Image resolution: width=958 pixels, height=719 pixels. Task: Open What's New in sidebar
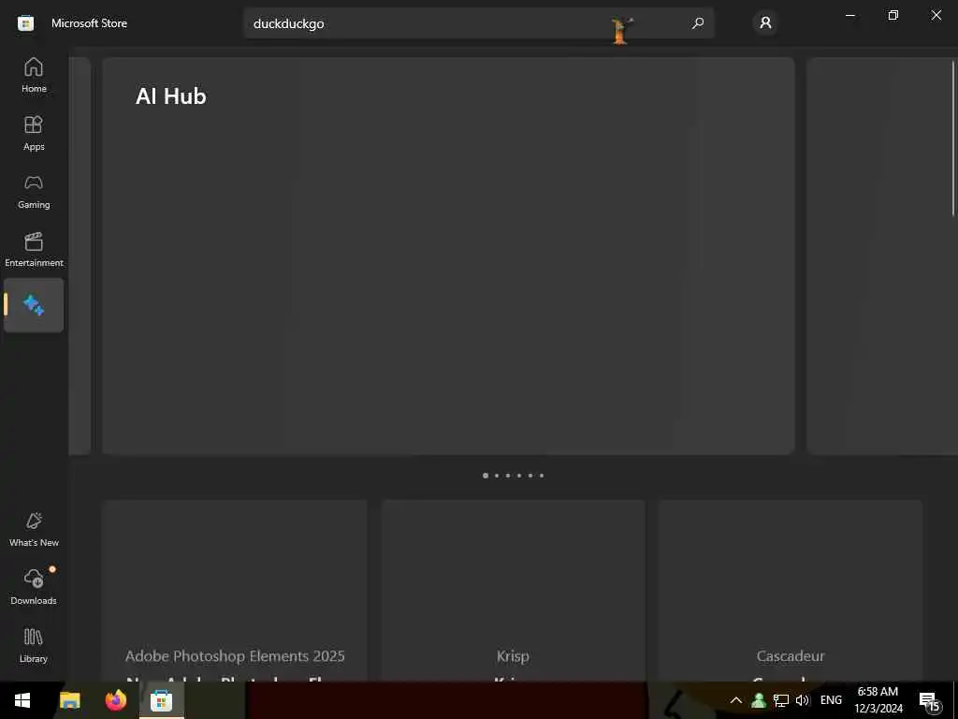pos(34,530)
